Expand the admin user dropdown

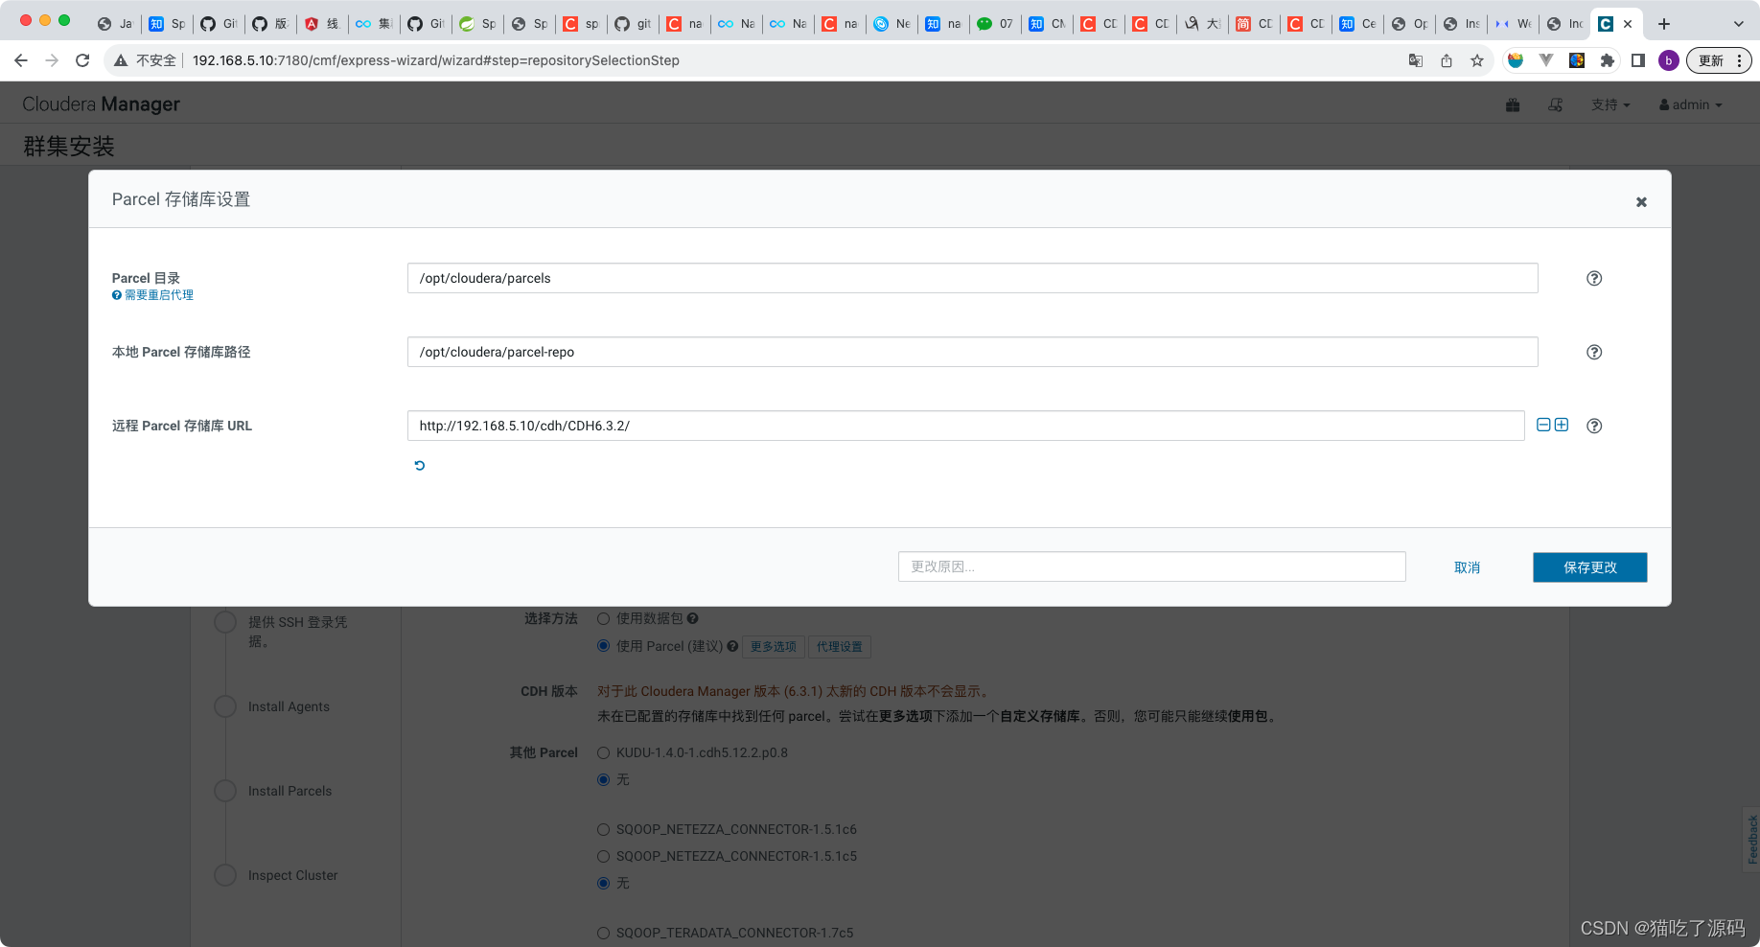pyautogui.click(x=1691, y=104)
